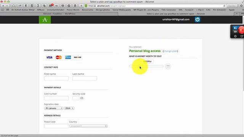Reload the page with the refresh icon
Screen dimensions: 244x137
click(225, 6)
